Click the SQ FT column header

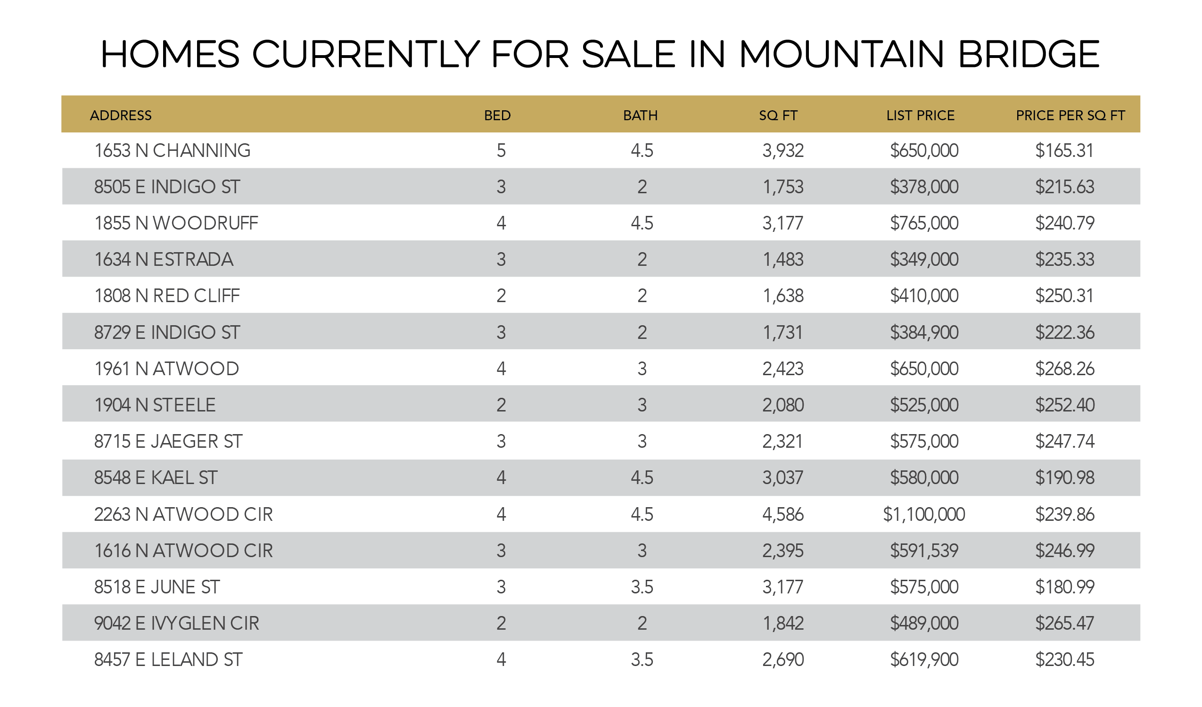pos(778,115)
